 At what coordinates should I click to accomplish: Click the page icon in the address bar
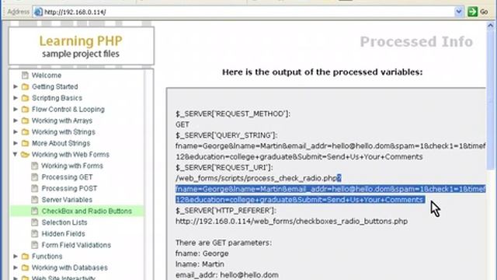click(38, 12)
